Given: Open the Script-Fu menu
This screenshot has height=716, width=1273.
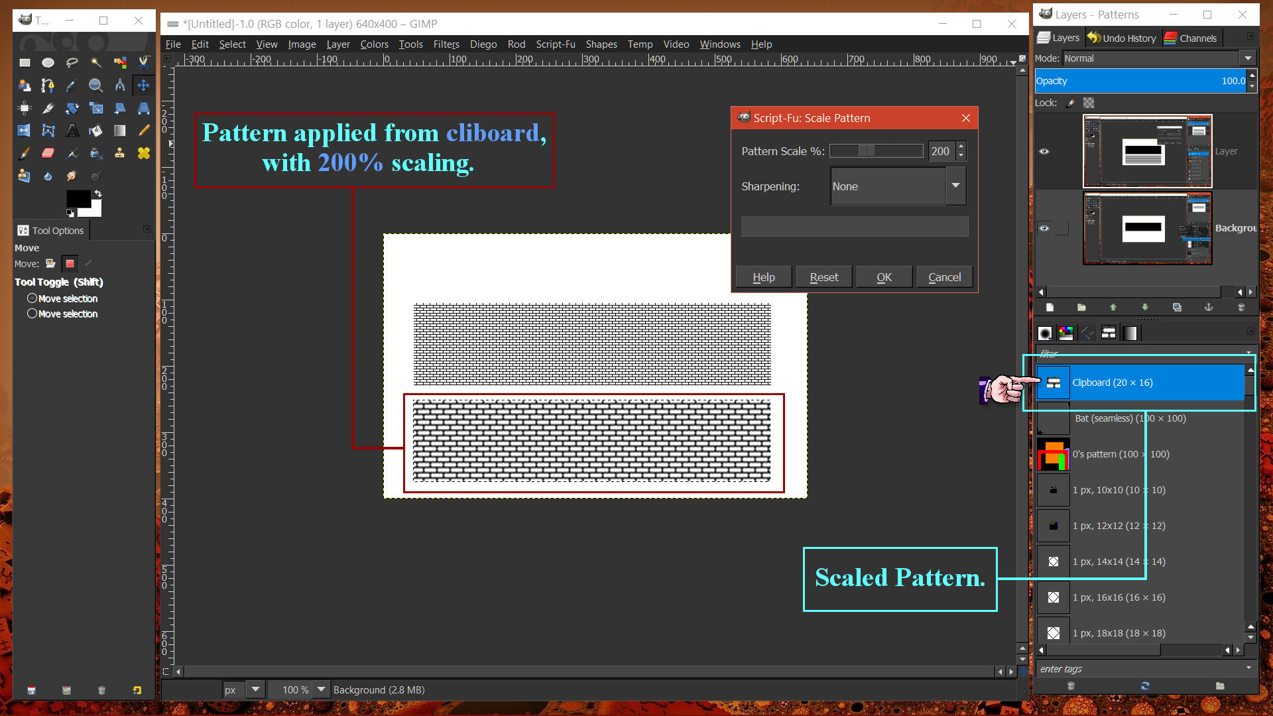Looking at the screenshot, I should (556, 44).
